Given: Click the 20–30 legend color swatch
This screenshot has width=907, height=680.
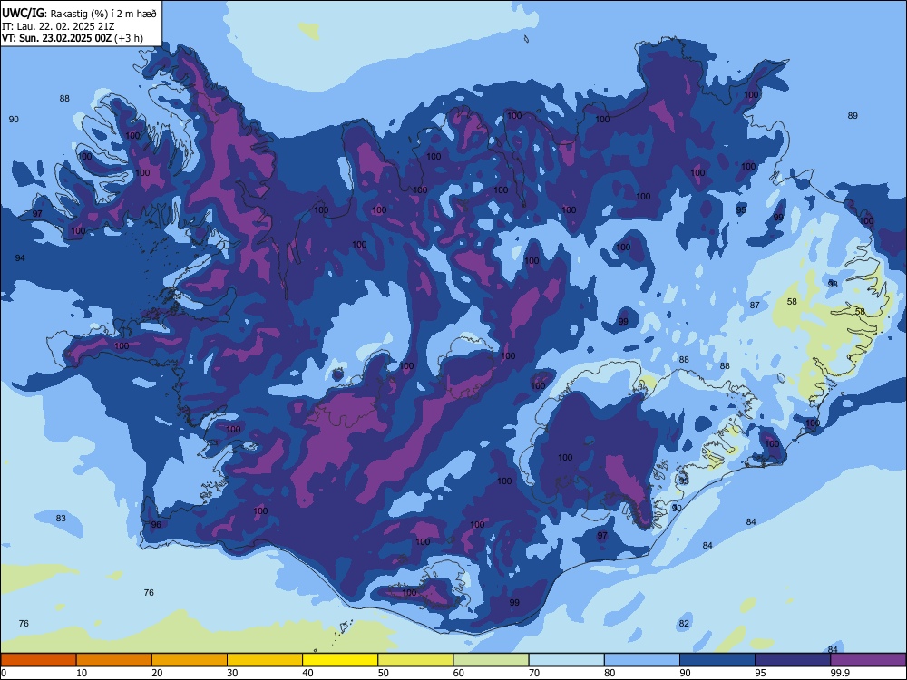Looking at the screenshot, I should pos(190,660).
